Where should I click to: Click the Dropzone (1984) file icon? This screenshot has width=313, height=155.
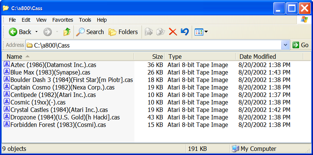(6, 117)
